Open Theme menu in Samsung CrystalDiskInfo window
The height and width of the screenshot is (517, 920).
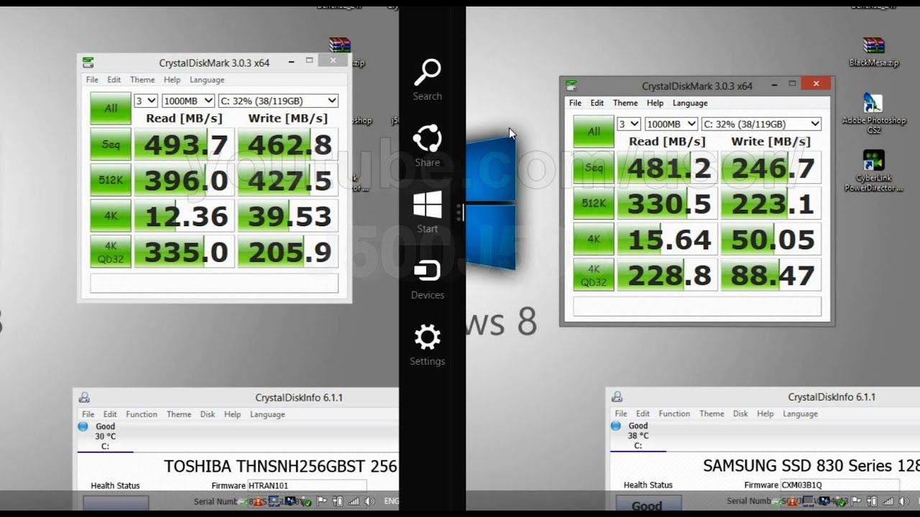712,414
